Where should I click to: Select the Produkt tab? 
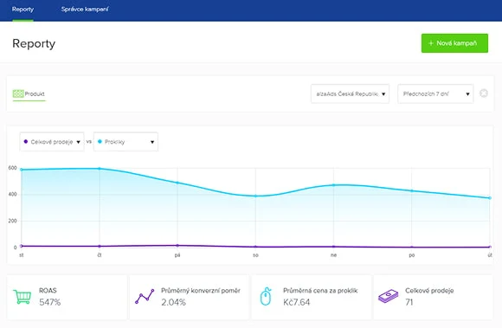pos(29,93)
